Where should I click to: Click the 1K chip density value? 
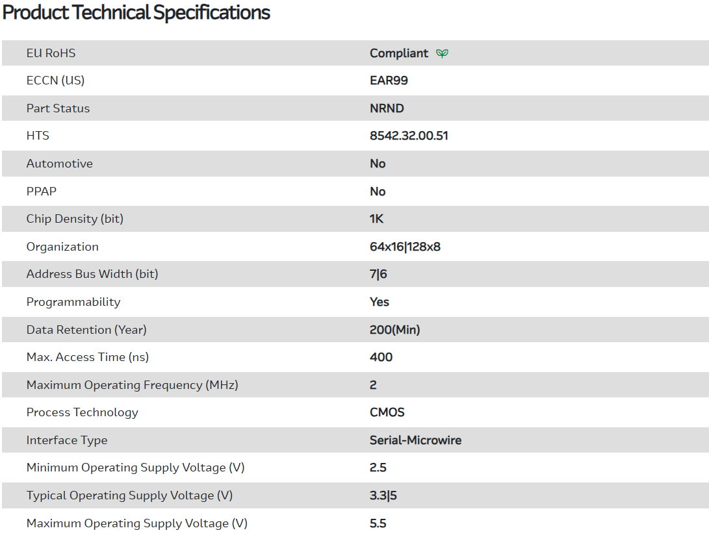pyautogui.click(x=377, y=219)
